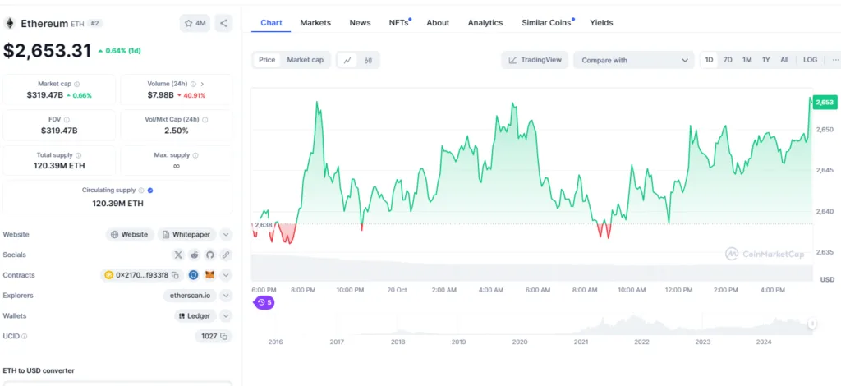This screenshot has height=386, width=841.
Task: Open Ethereum's GitHub social link
Action: click(x=209, y=255)
